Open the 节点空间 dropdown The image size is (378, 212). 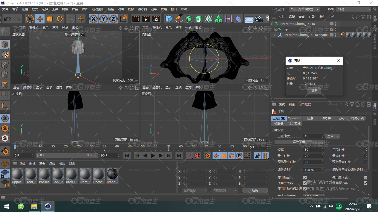pos(304,9)
